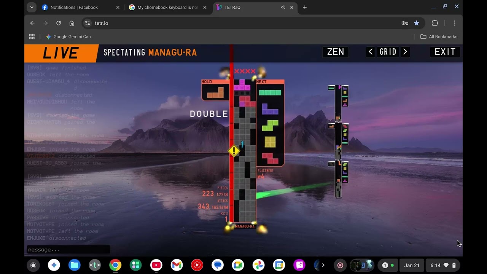Screen dimensions: 487x274
Task: Open the notification count indicator
Action: [388, 265]
